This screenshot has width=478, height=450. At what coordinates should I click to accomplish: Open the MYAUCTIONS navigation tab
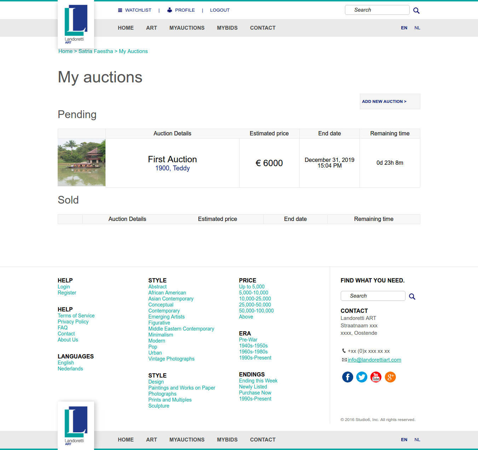tap(187, 28)
